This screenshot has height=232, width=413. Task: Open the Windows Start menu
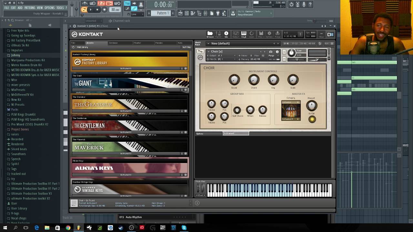pyautogui.click(x=5, y=228)
